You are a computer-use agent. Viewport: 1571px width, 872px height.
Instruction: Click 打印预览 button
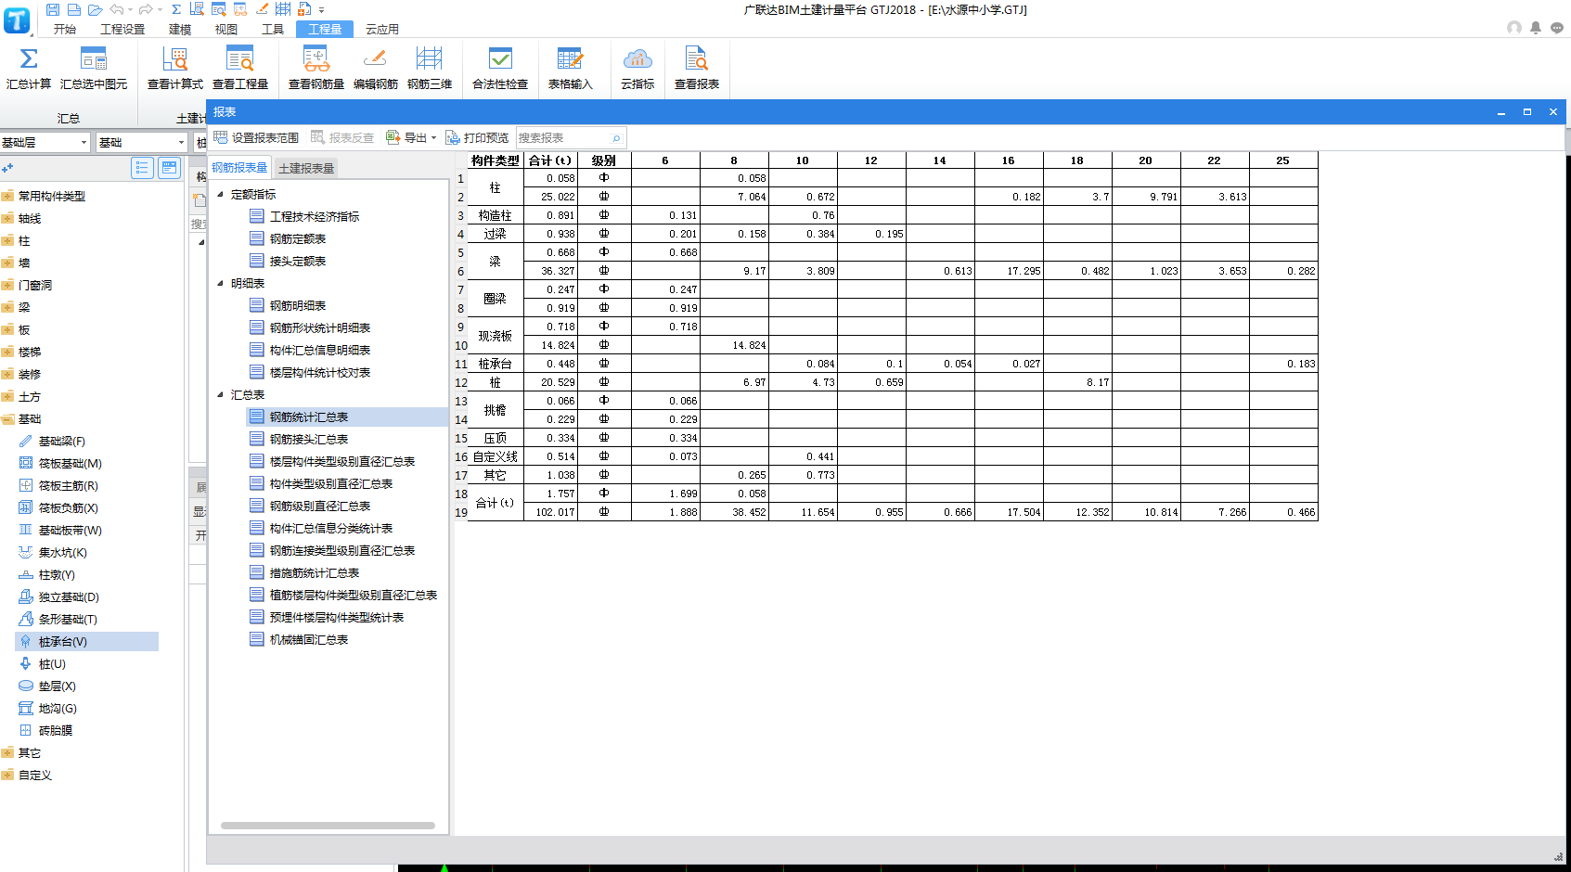coord(477,137)
